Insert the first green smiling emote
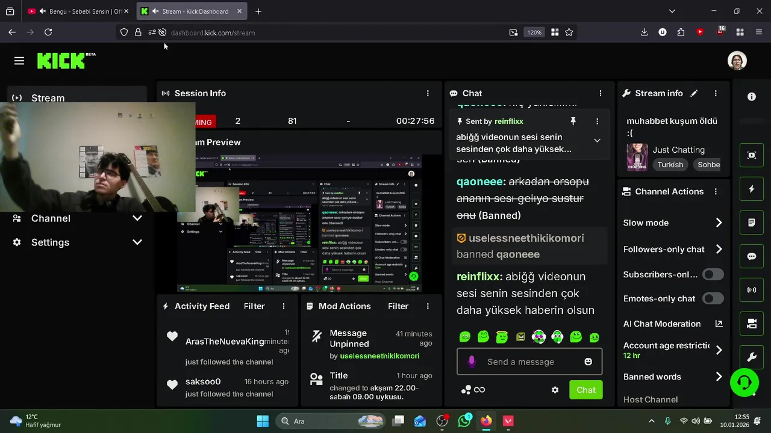 464,337
